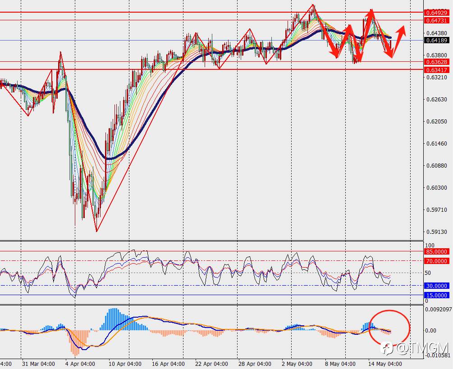Click the 15.0000 blue level label

[436, 296]
